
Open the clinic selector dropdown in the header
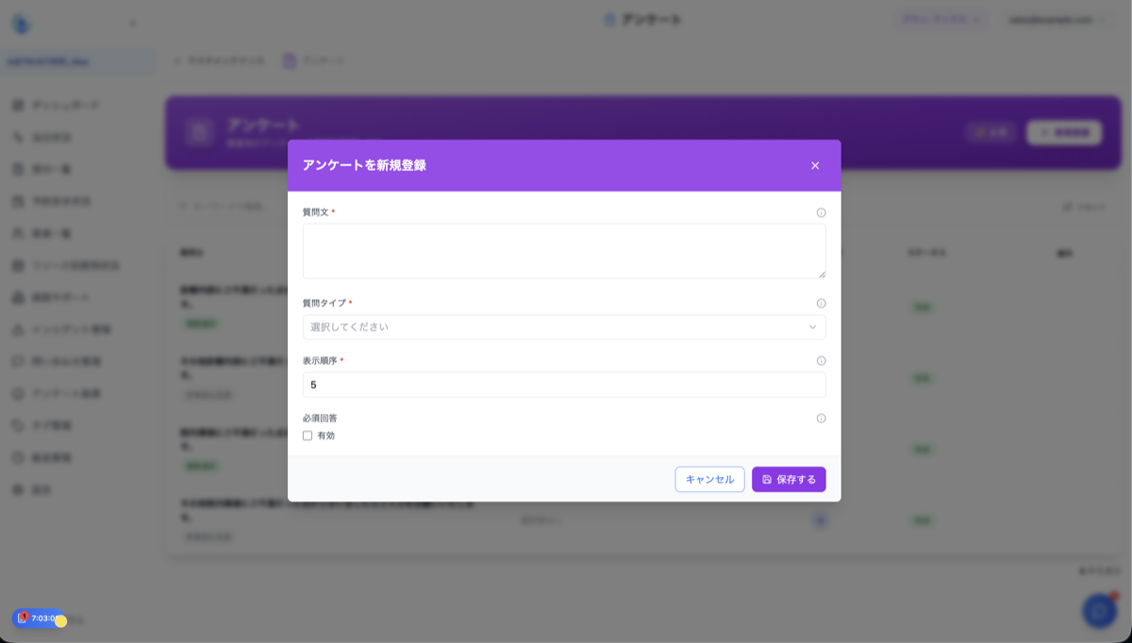[x=942, y=17]
